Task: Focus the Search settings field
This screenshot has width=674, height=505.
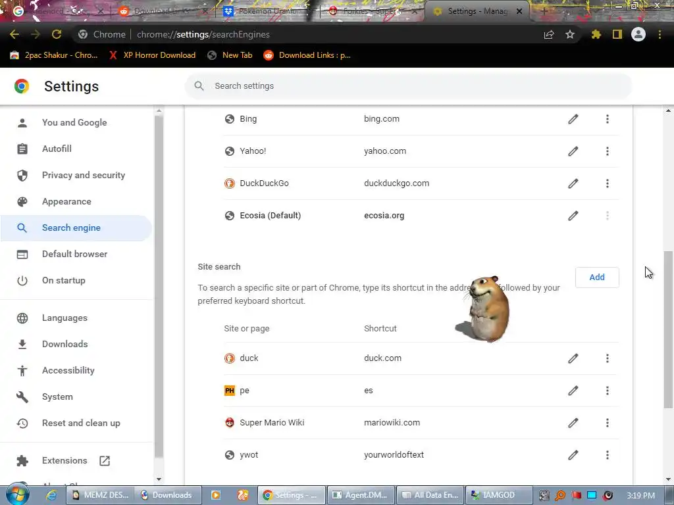Action: point(408,86)
